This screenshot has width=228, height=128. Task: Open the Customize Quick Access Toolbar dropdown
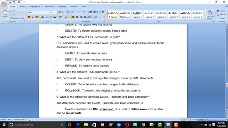(x=24, y=2)
